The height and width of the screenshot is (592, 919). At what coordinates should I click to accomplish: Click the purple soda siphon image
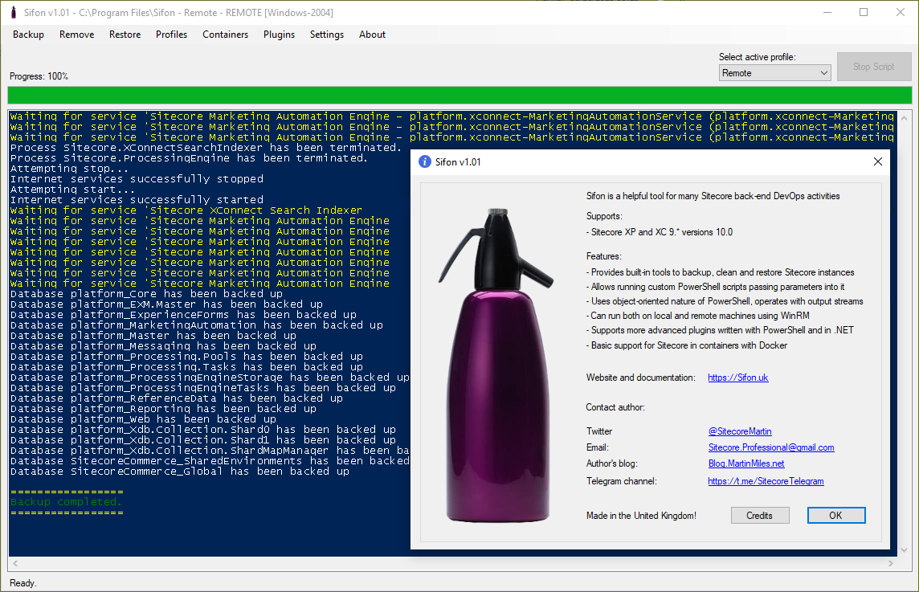click(496, 365)
